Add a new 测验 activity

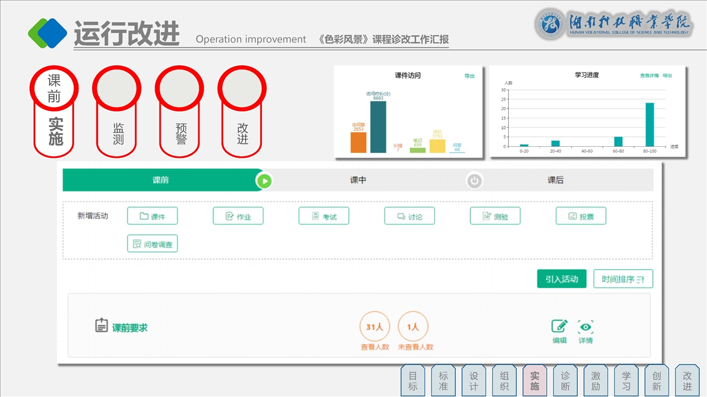click(x=495, y=216)
